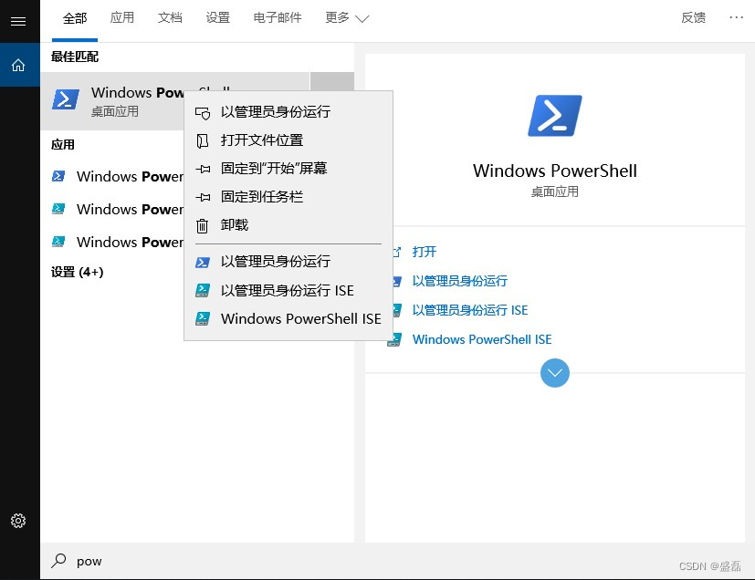The height and width of the screenshot is (580, 755).
Task: Click the folder icon for 打开文件位置
Action: [203, 141]
